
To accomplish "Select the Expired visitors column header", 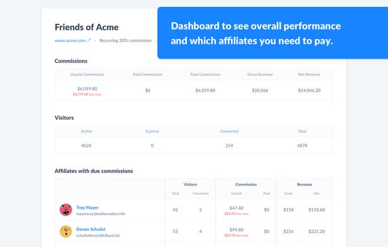I will [152, 131].
